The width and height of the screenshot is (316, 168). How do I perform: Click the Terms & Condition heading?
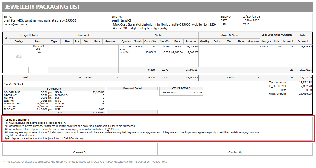pyautogui.click(x=17, y=119)
